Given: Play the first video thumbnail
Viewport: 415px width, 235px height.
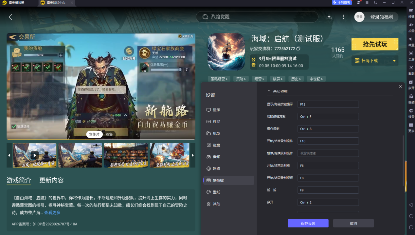Looking at the screenshot, I should pos(34,155).
